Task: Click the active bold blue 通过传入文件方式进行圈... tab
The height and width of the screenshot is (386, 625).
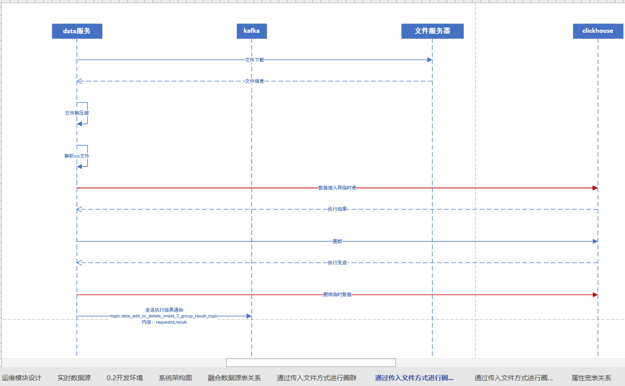Action: (x=414, y=378)
